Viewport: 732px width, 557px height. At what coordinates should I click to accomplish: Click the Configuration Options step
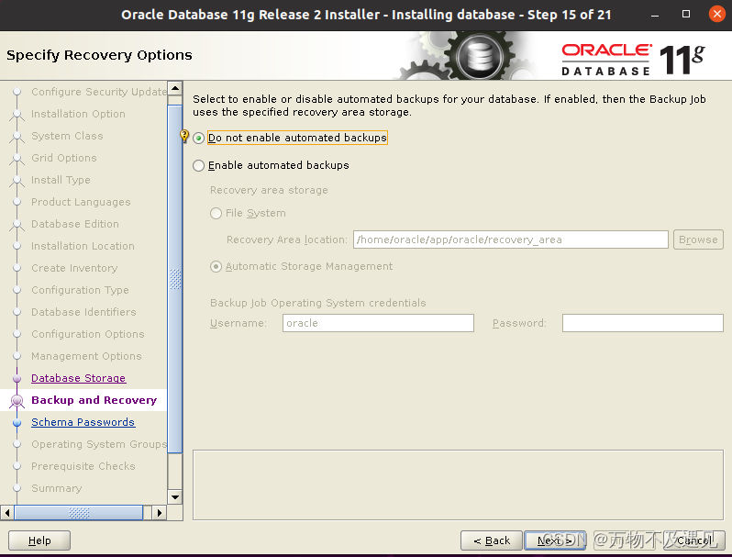coord(88,334)
